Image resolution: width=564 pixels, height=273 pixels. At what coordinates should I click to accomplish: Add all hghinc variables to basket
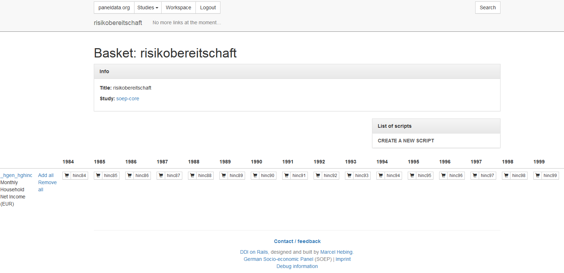pyautogui.click(x=46, y=175)
